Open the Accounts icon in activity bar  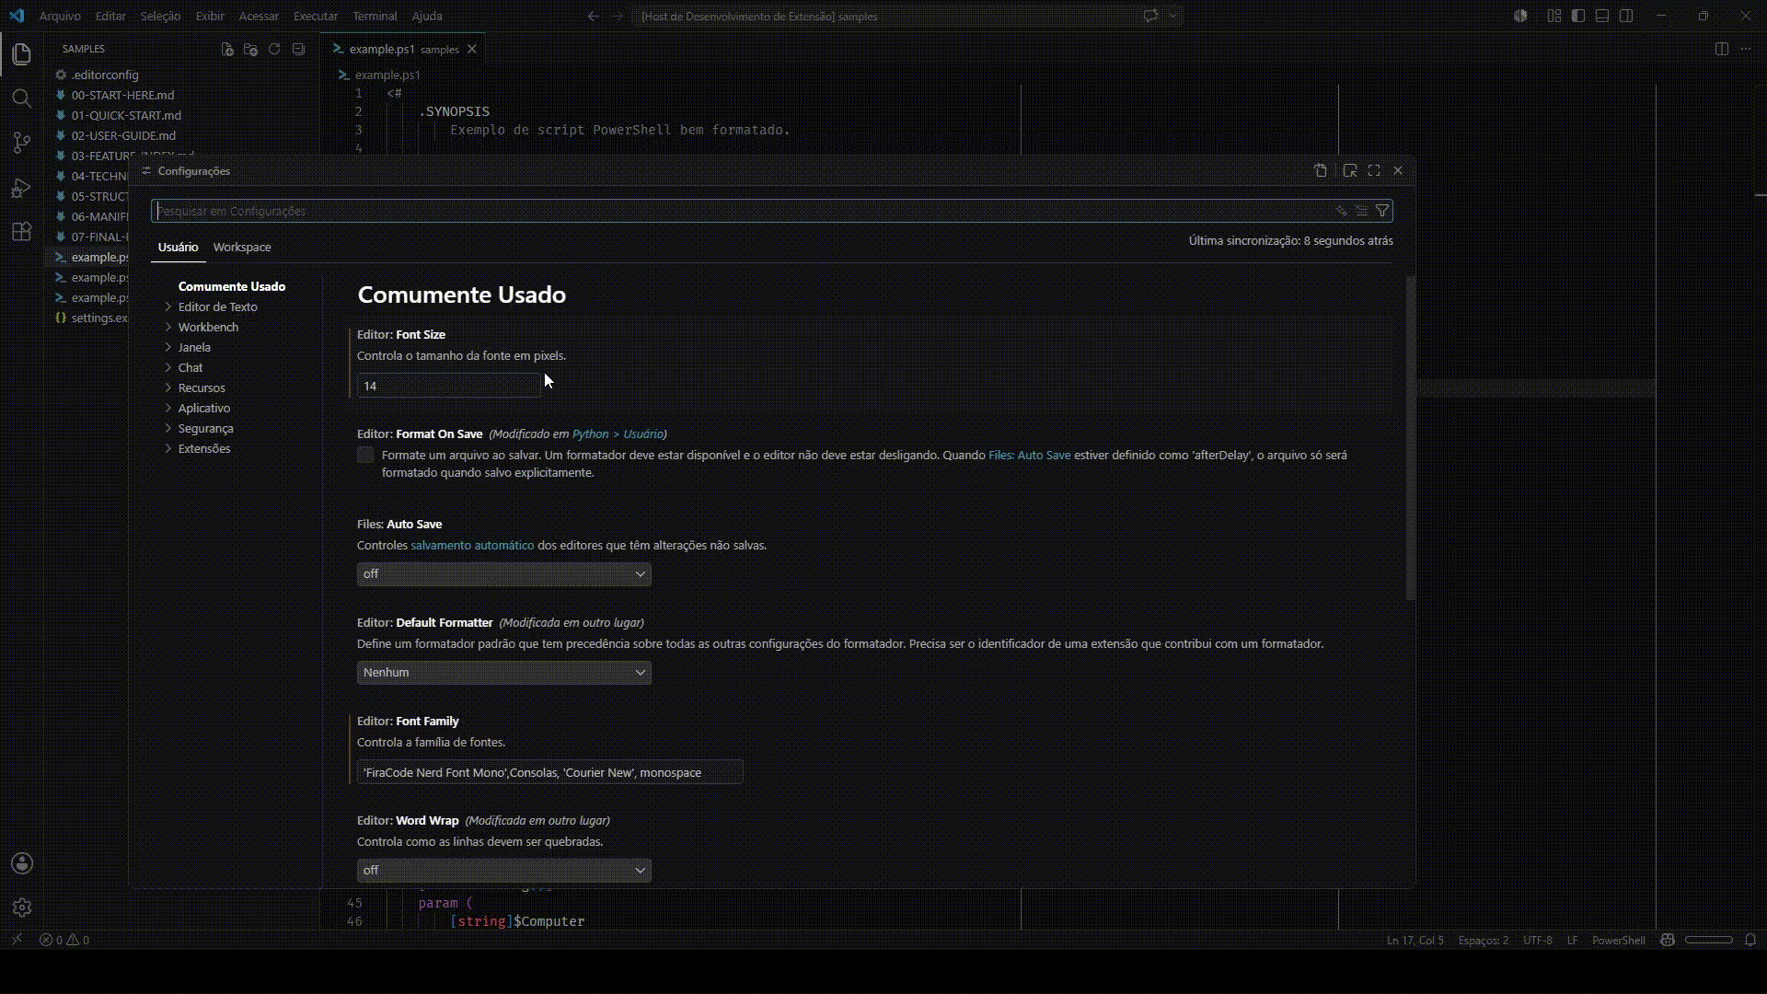pos(22,863)
